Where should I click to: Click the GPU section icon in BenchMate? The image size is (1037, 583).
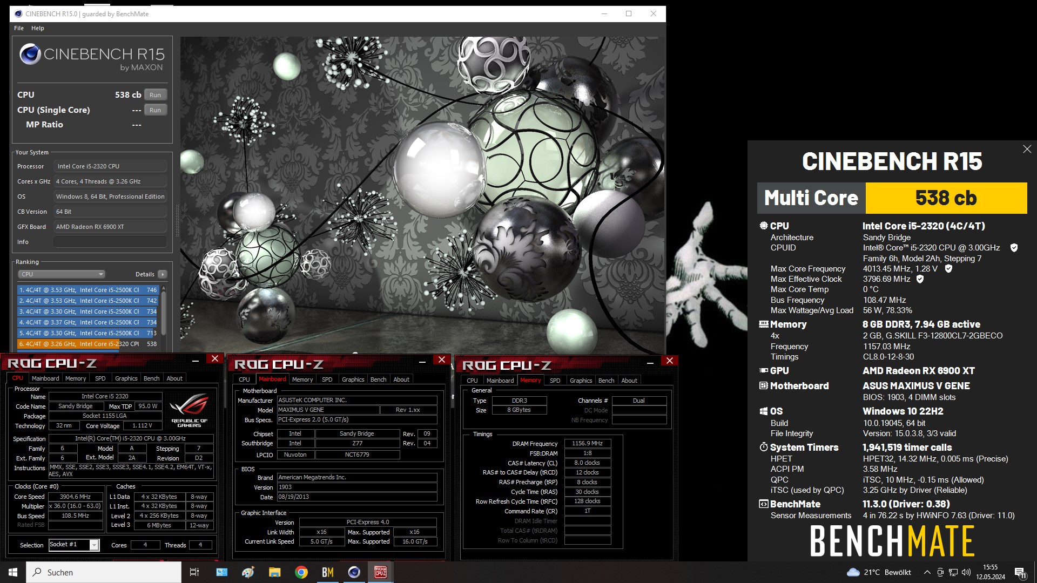point(764,370)
